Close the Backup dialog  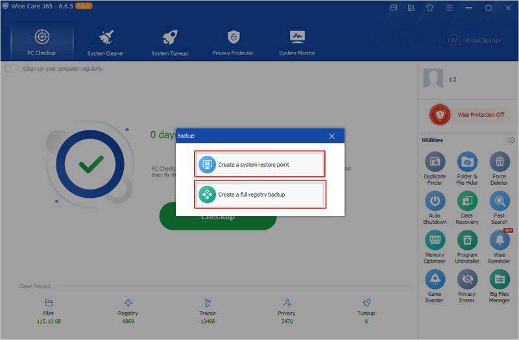tap(332, 136)
